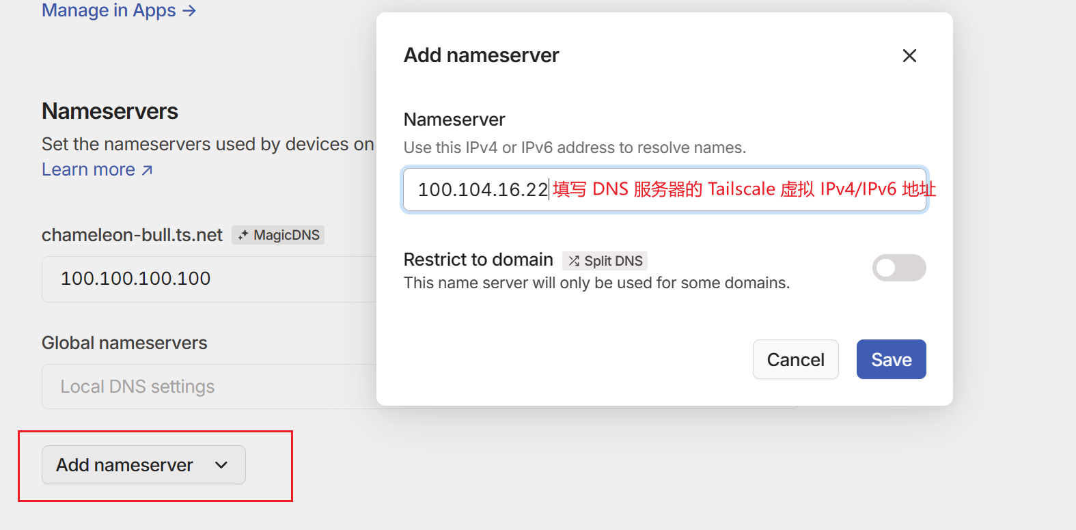The width and height of the screenshot is (1076, 530).
Task: Cancel adding the nameserver
Action: 796,359
